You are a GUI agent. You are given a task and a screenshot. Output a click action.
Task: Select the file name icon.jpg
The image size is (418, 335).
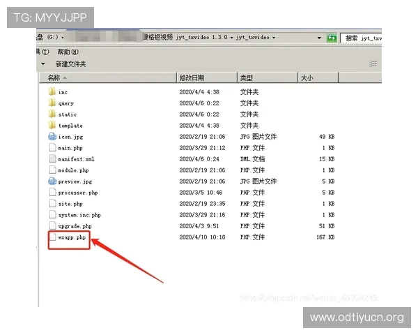(70, 137)
